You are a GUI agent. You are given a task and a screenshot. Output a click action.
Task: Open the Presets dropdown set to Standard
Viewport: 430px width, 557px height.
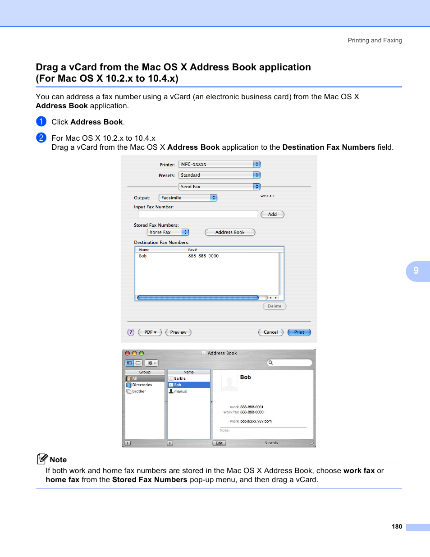click(x=219, y=175)
